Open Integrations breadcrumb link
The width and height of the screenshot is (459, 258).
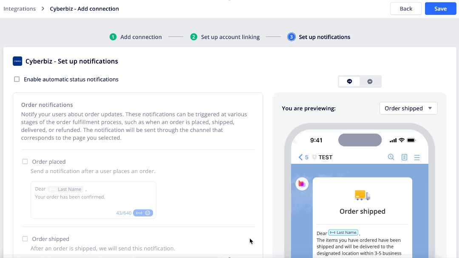pos(20,9)
